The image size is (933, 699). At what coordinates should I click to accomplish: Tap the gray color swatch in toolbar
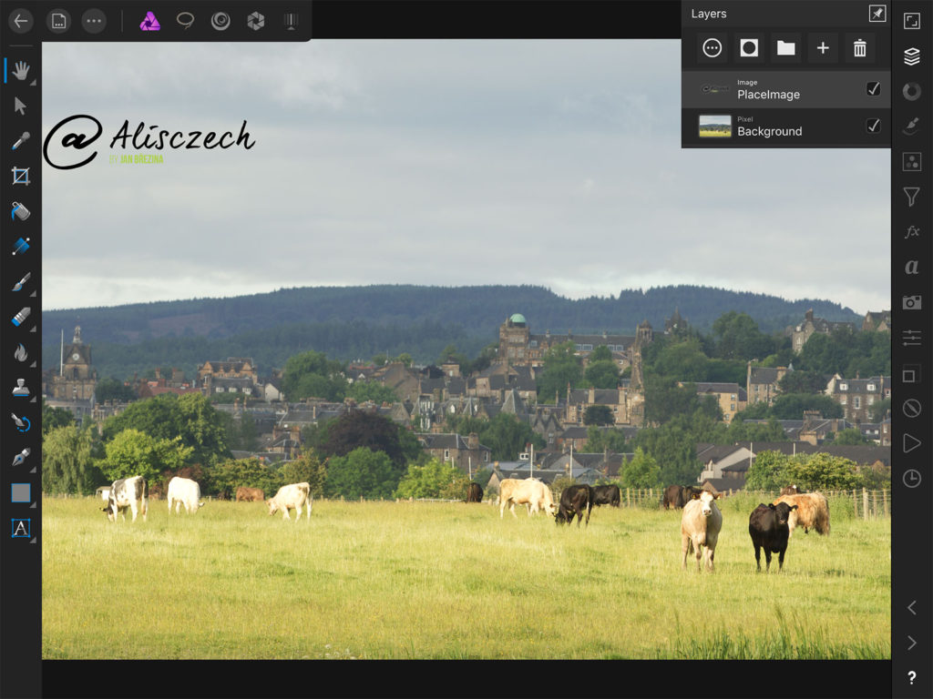20,492
